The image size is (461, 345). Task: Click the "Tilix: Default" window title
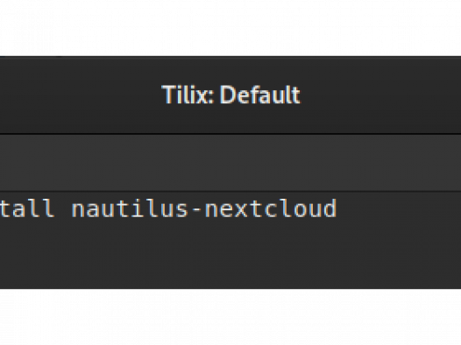(x=231, y=95)
